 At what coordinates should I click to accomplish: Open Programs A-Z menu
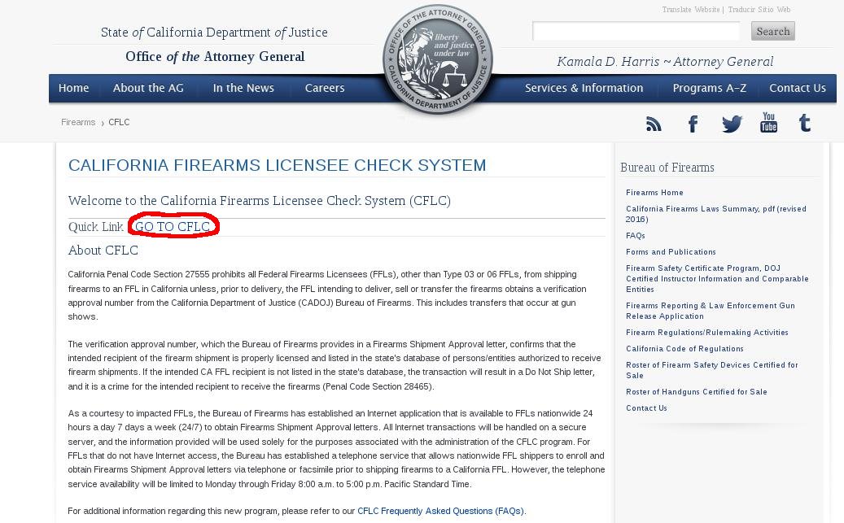[x=710, y=88]
